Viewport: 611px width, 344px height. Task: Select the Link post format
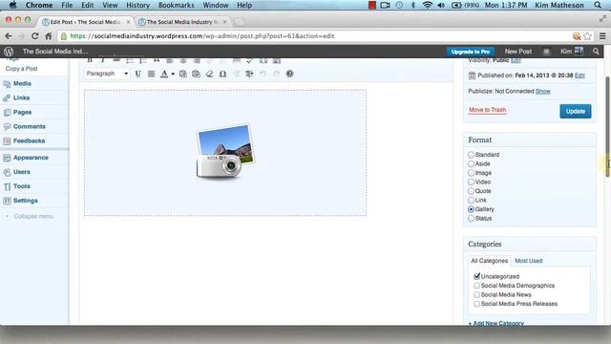[x=471, y=200]
